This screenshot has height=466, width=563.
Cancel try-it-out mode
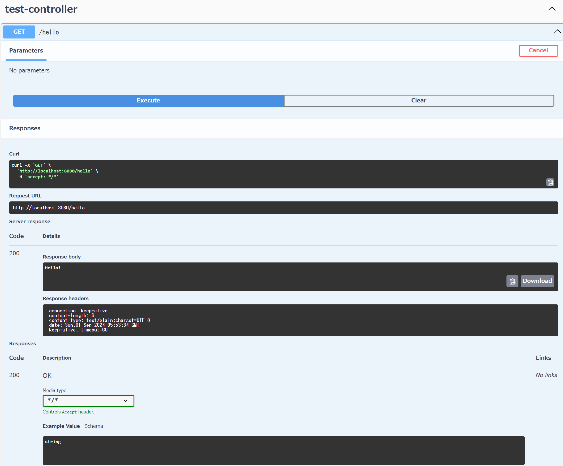[x=538, y=50]
